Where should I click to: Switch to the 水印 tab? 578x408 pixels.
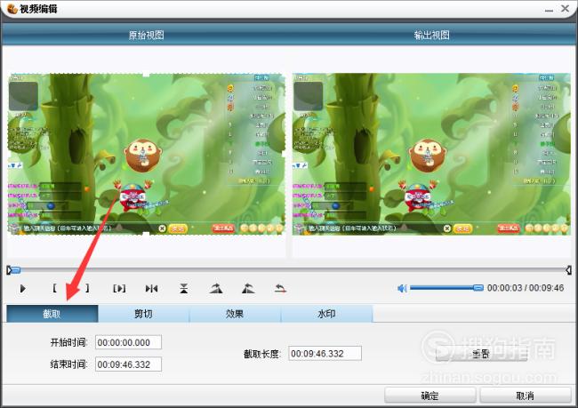pos(326,314)
